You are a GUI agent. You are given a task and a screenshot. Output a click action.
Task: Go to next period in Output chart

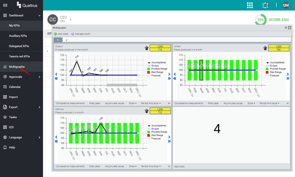pyautogui.click(x=169, y=74)
